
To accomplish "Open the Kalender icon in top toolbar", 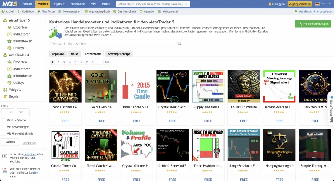I will pyautogui.click(x=141, y=11).
